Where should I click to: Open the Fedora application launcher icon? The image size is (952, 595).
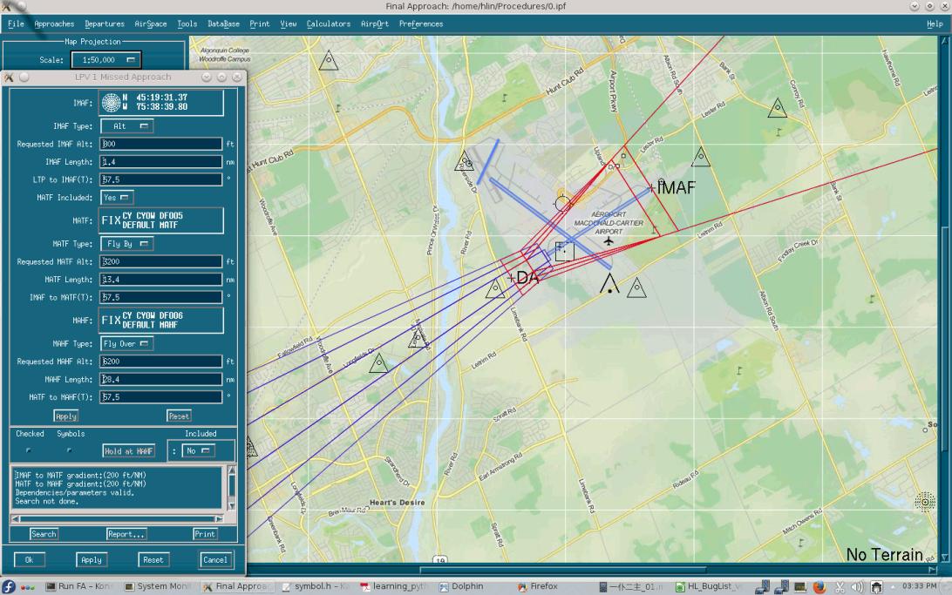[10, 586]
